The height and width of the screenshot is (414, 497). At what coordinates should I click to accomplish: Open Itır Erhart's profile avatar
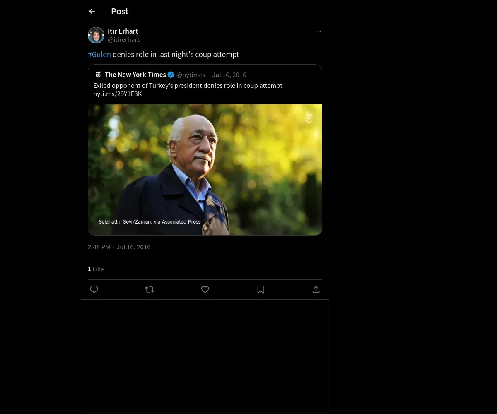tap(96, 35)
